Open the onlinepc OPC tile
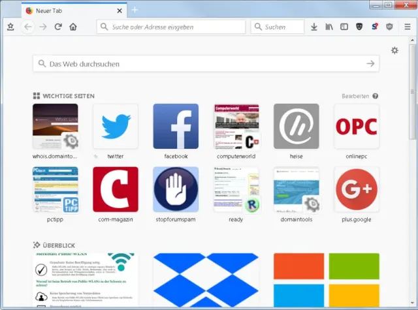 [357, 126]
